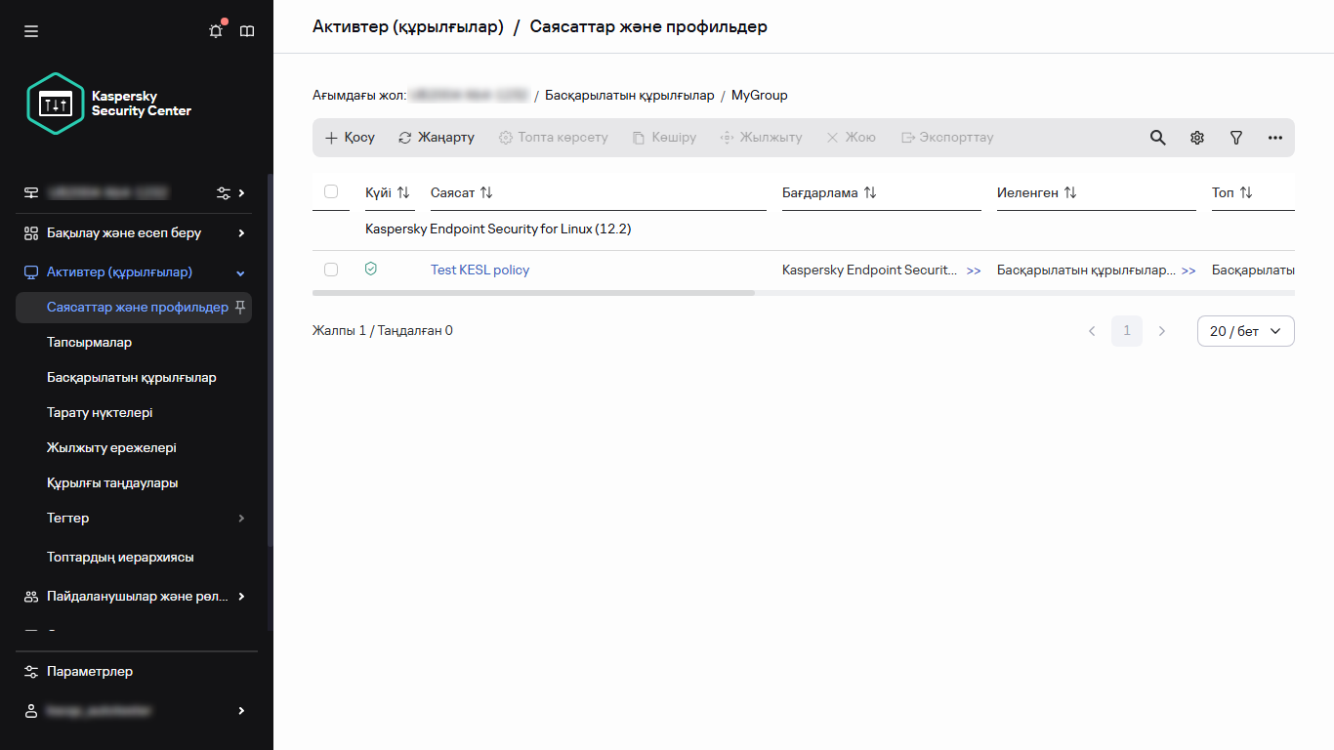Open the documentation book icon

[247, 31]
